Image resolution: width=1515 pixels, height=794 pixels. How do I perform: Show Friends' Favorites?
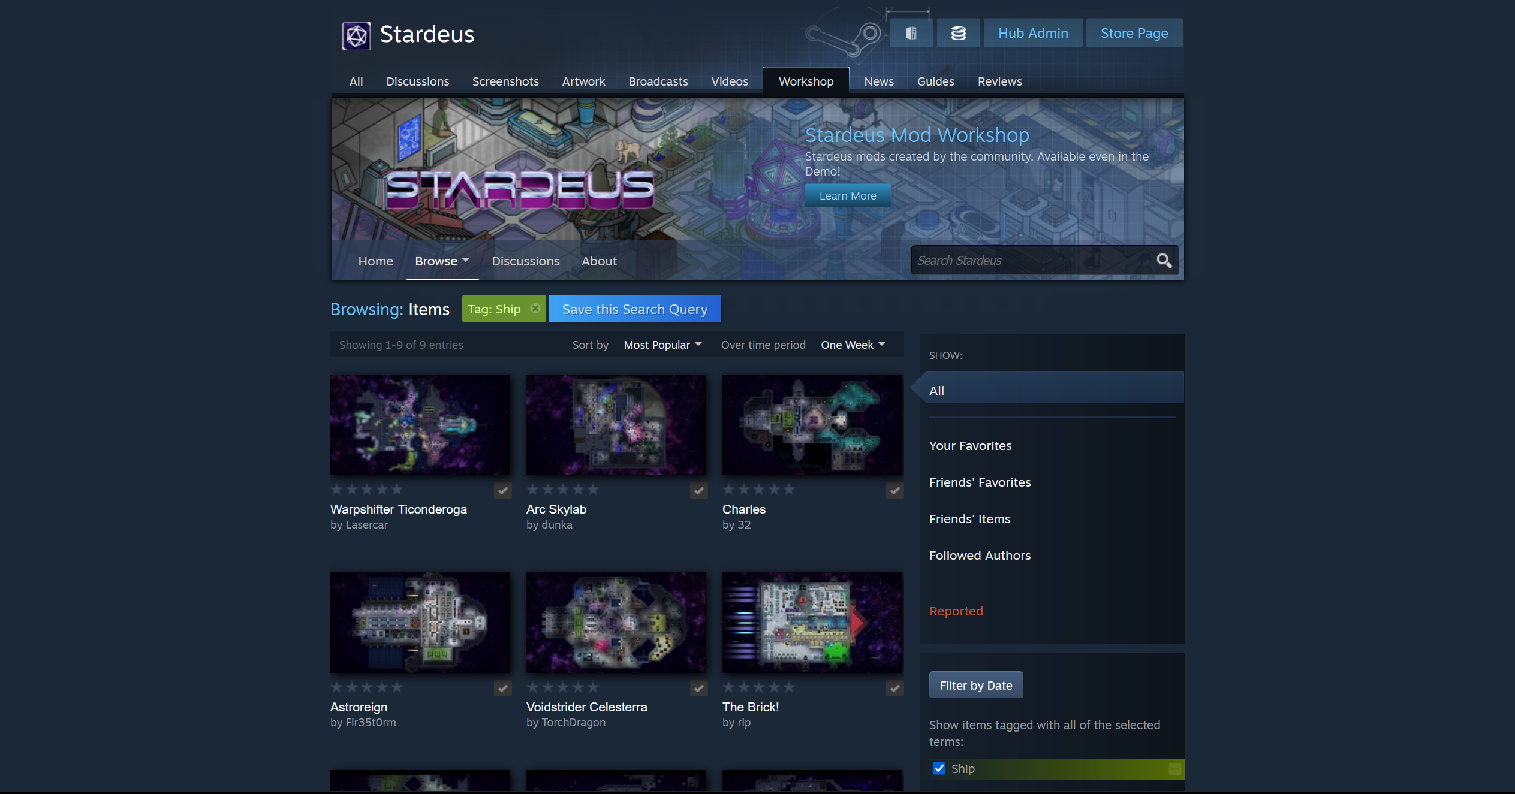(980, 482)
